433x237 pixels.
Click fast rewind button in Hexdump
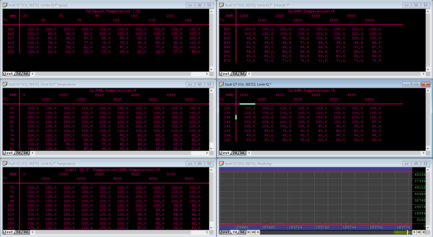(x=254, y=232)
